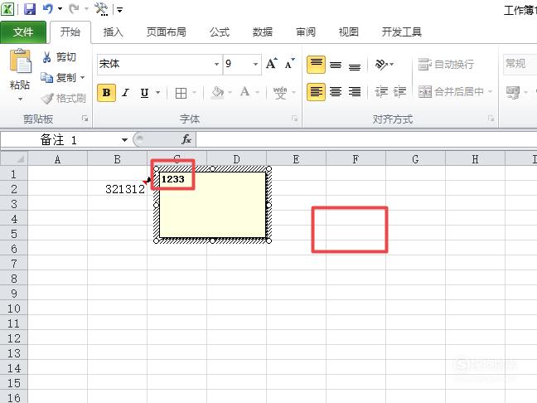Click the Undo arrow icon
This screenshot has height=403, width=537.
click(48, 8)
